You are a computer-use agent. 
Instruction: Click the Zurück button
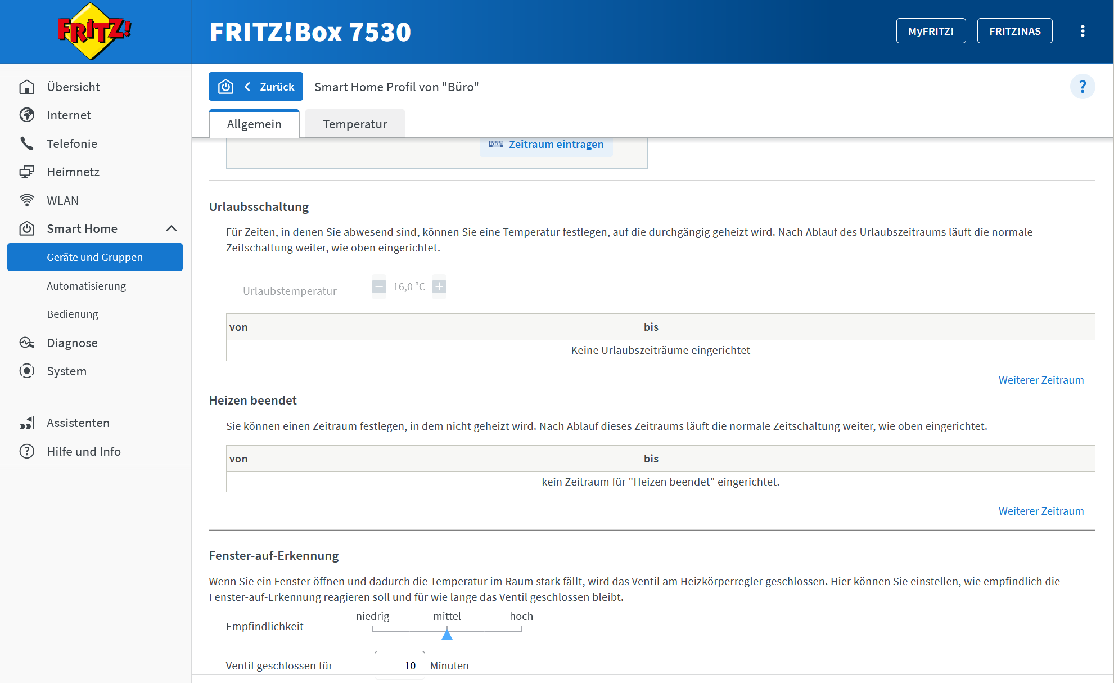point(256,87)
